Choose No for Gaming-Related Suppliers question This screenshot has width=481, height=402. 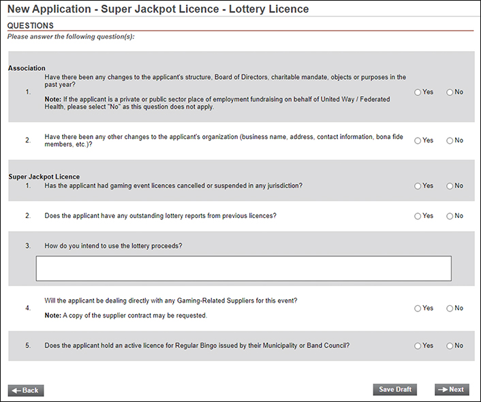[450, 309]
